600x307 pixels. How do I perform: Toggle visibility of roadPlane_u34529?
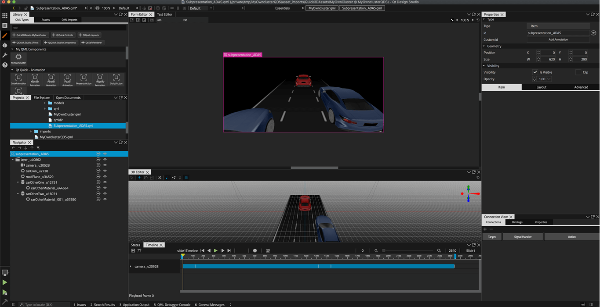[105, 177]
